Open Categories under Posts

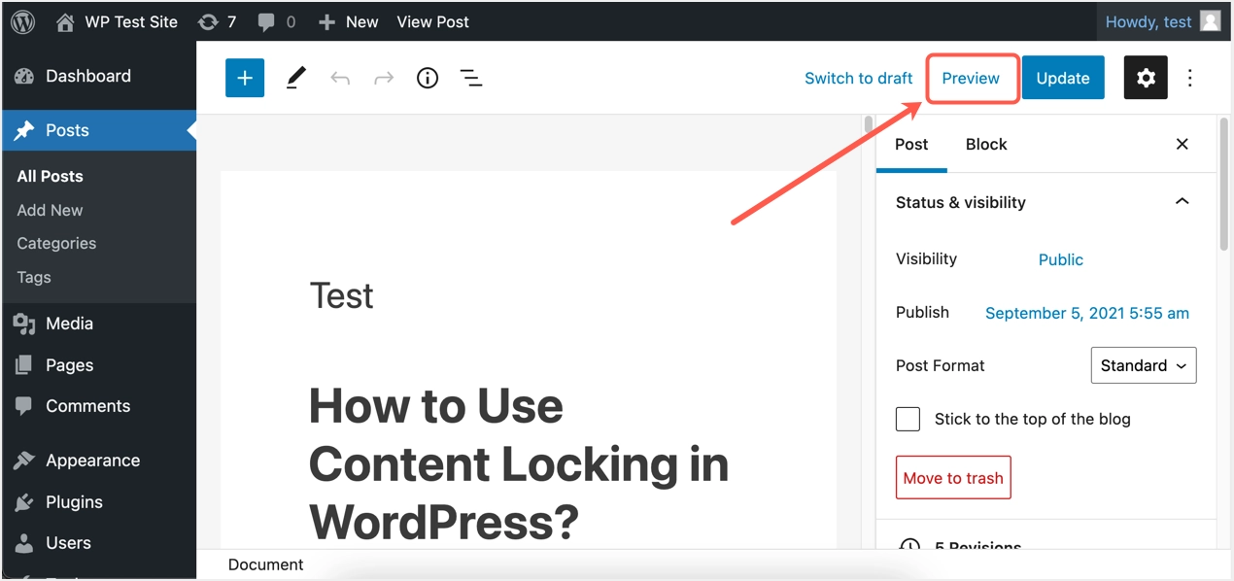[x=56, y=243]
